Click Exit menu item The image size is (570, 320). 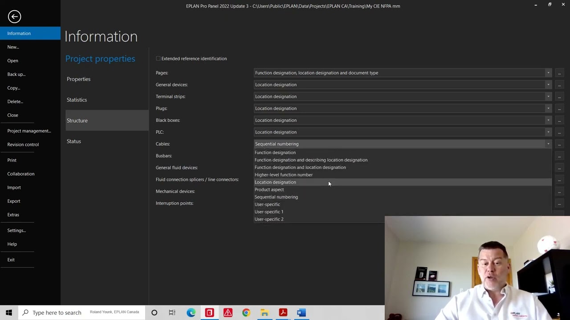[30, 260]
